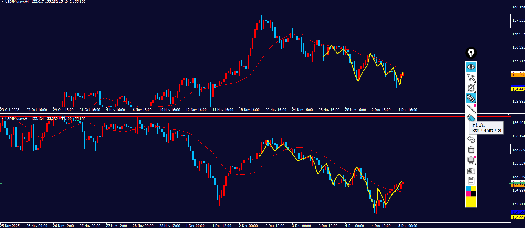Choose the eraser tool
This screenshot has height=228, width=525.
471,118
